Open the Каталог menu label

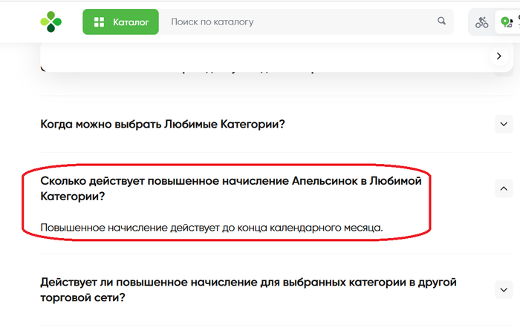pyautogui.click(x=131, y=22)
